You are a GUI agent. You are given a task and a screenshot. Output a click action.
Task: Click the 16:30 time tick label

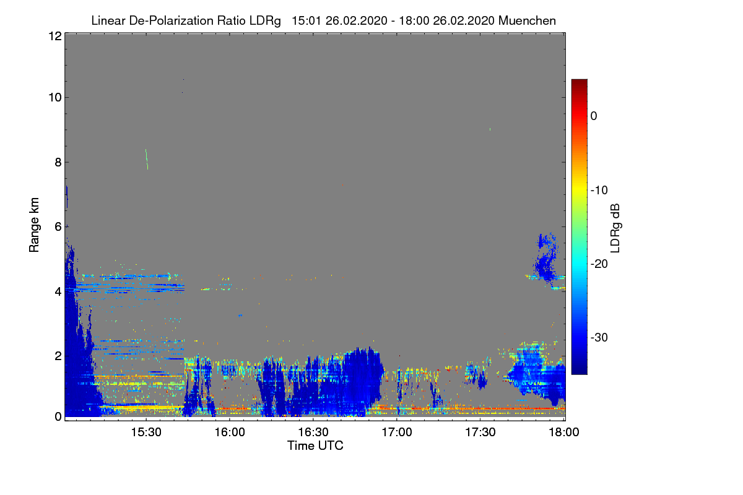click(313, 433)
